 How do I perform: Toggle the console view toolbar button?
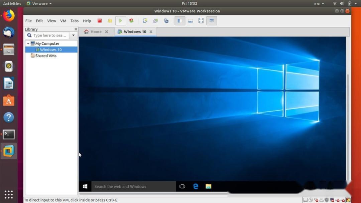click(x=212, y=21)
